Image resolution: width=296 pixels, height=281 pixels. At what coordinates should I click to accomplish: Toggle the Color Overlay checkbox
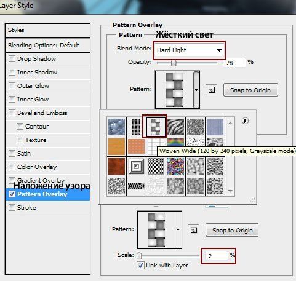[x=12, y=167]
